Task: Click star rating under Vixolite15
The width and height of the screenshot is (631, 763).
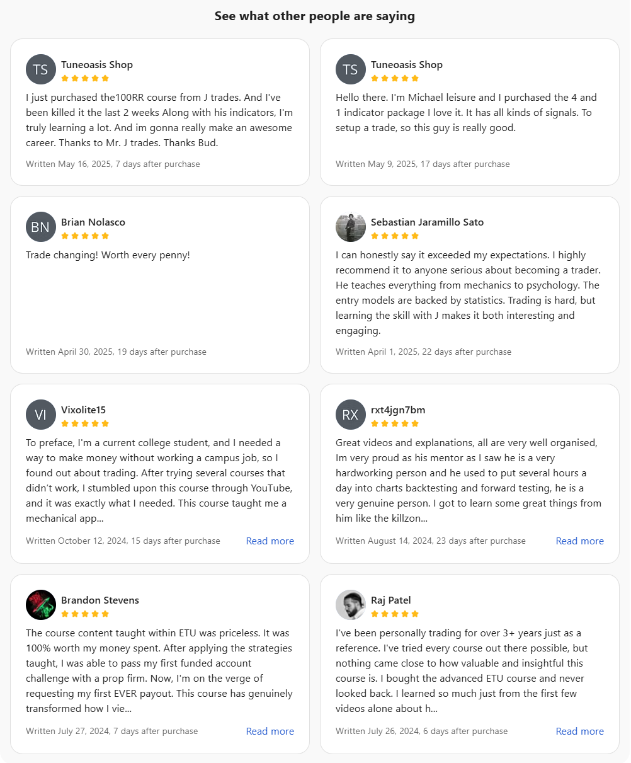Action: [85, 423]
